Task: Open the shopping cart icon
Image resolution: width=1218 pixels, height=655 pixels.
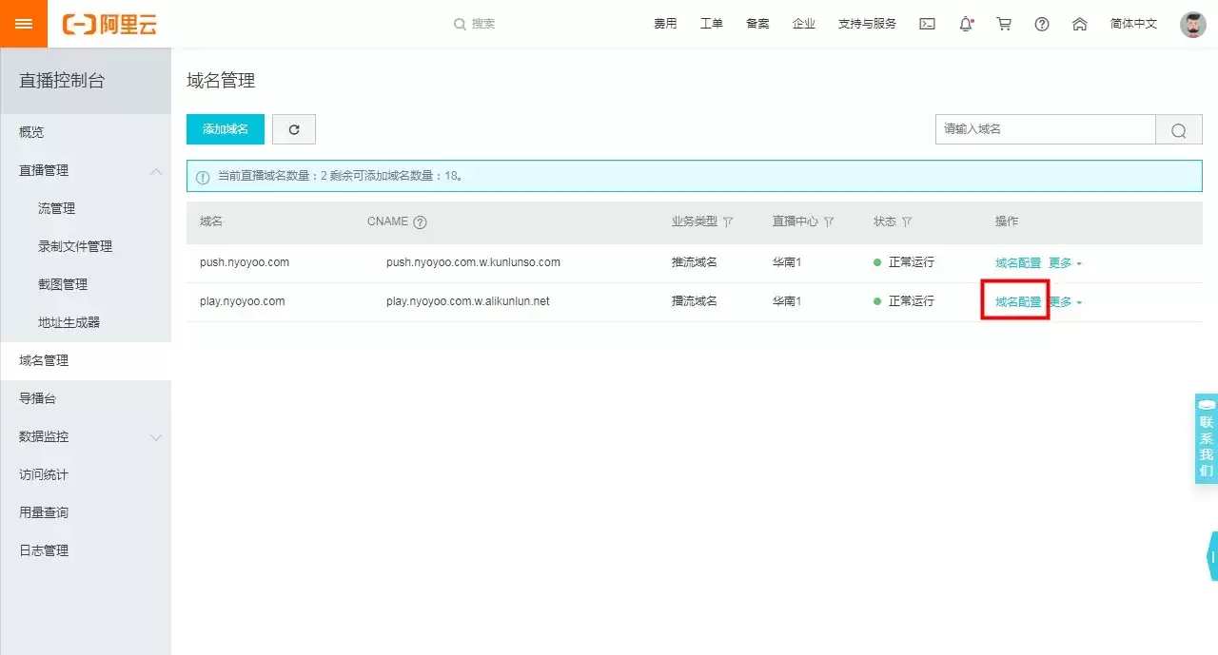Action: pos(1004,24)
